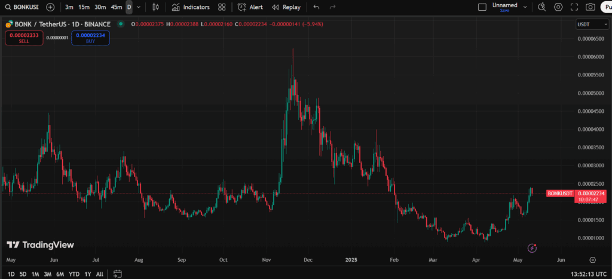The image size is (612, 279).
Task: Click the BONK / TetherUS symbol title
Action: coord(62,24)
